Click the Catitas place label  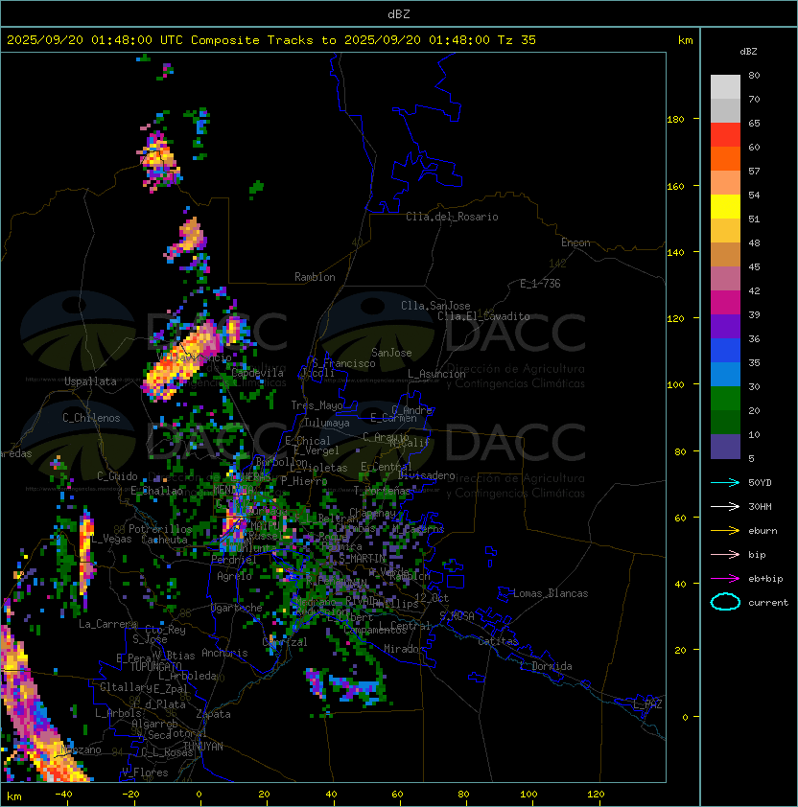498,641
